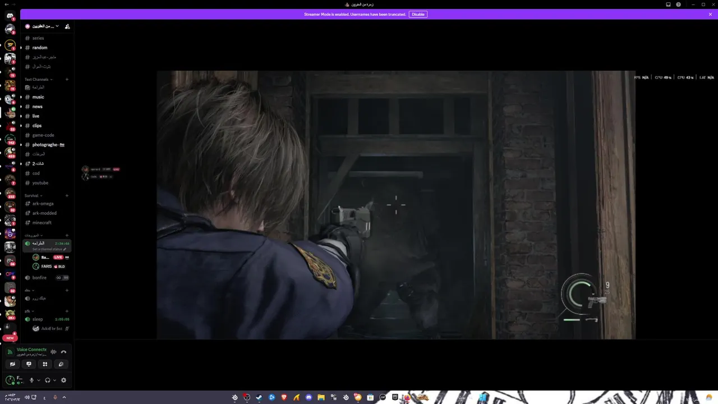Open the minecraft channel

[x=47, y=223]
